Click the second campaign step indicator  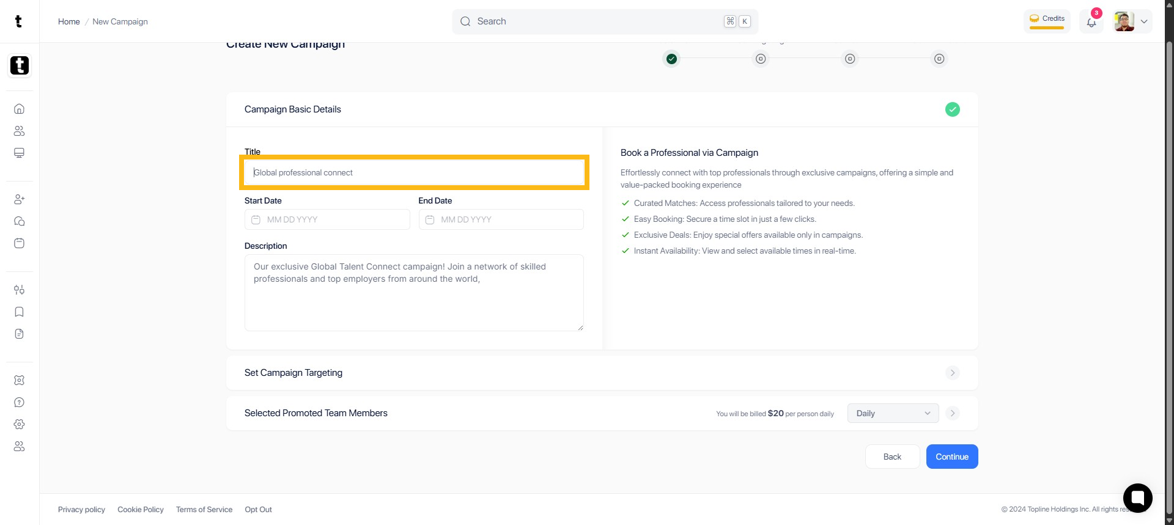[x=761, y=59]
